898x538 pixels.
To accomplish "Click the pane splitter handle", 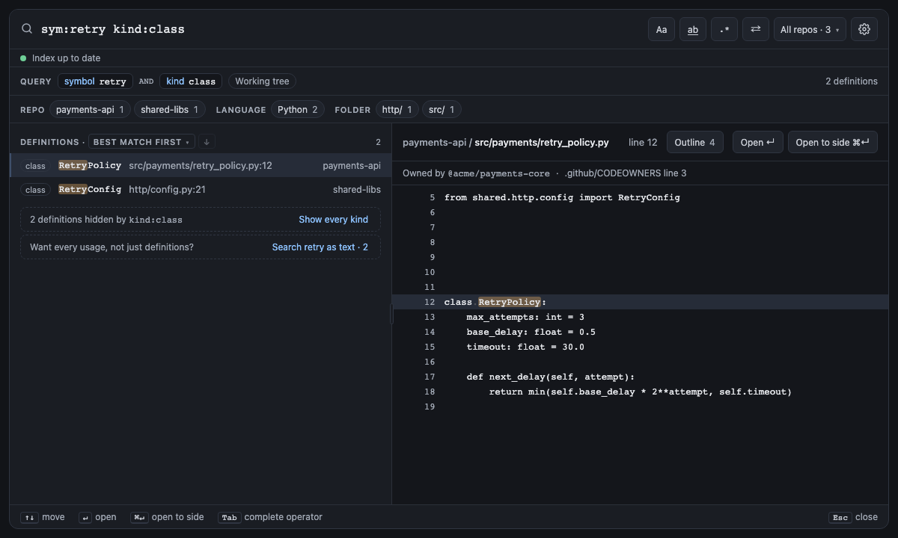I will pyautogui.click(x=391, y=314).
